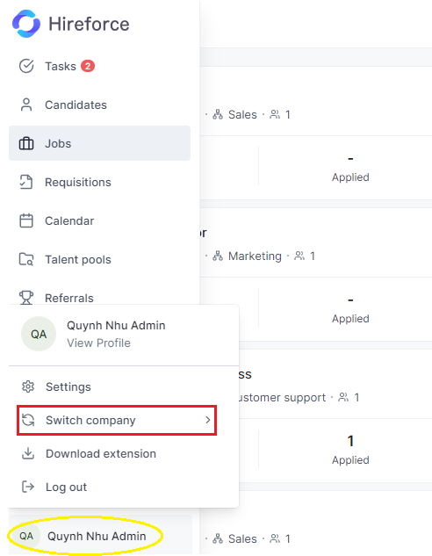Open Tasks via checkmark circle icon
This screenshot has width=432, height=556.
tap(26, 66)
